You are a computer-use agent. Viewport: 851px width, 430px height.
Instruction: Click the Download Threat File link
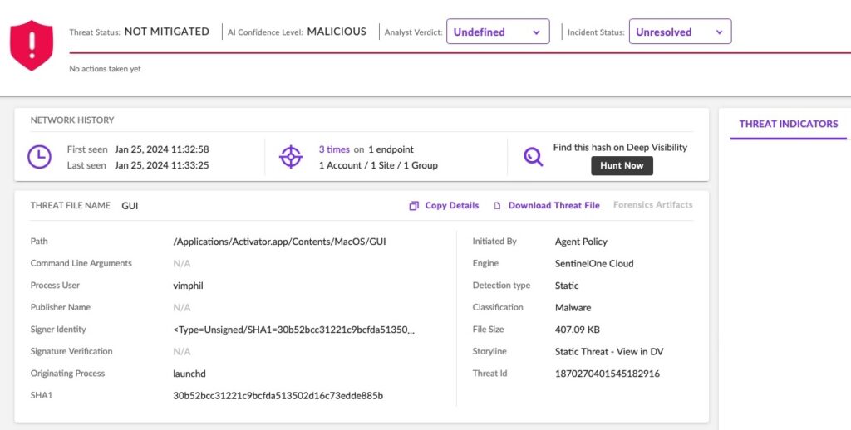(x=553, y=205)
